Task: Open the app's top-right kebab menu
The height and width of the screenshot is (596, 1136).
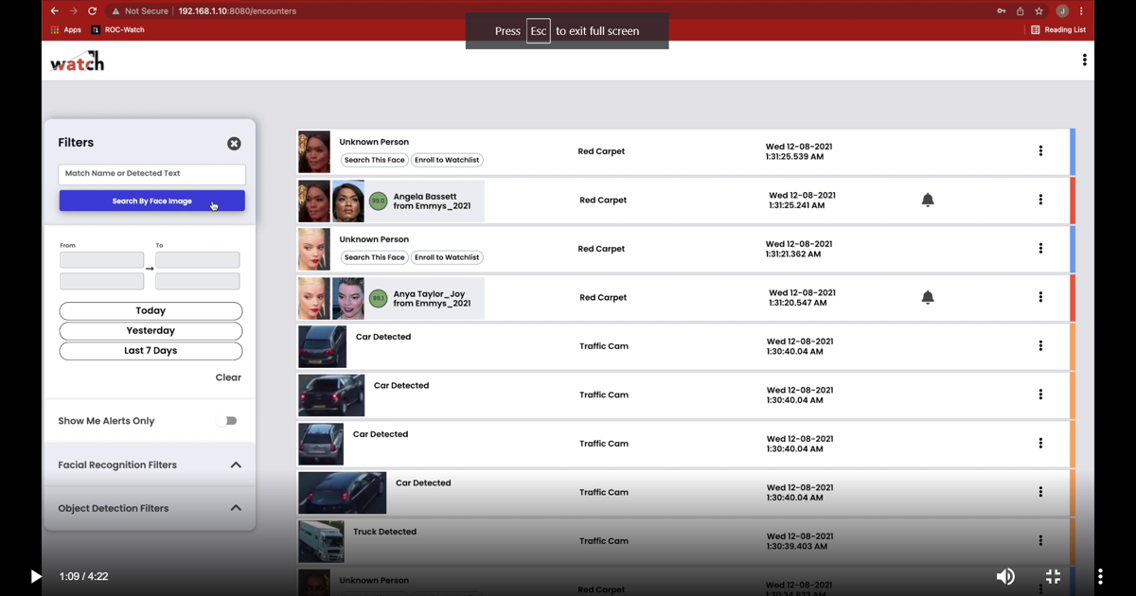Action: point(1084,61)
